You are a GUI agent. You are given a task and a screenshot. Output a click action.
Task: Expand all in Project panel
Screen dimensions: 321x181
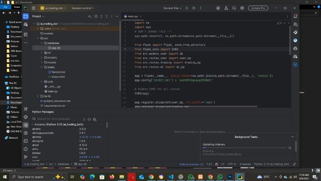pyautogui.click(x=101, y=17)
